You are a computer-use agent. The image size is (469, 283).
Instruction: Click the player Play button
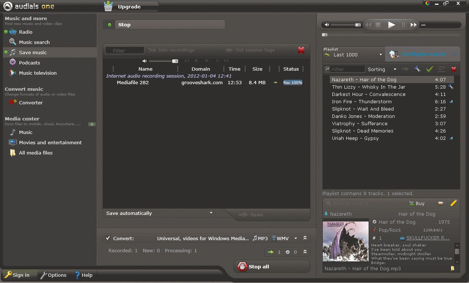click(x=392, y=25)
